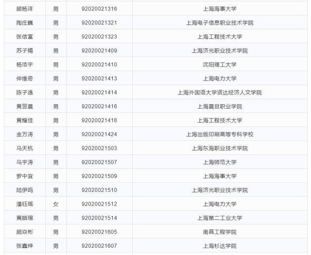Click ID number 92020021507

pyautogui.click(x=99, y=162)
